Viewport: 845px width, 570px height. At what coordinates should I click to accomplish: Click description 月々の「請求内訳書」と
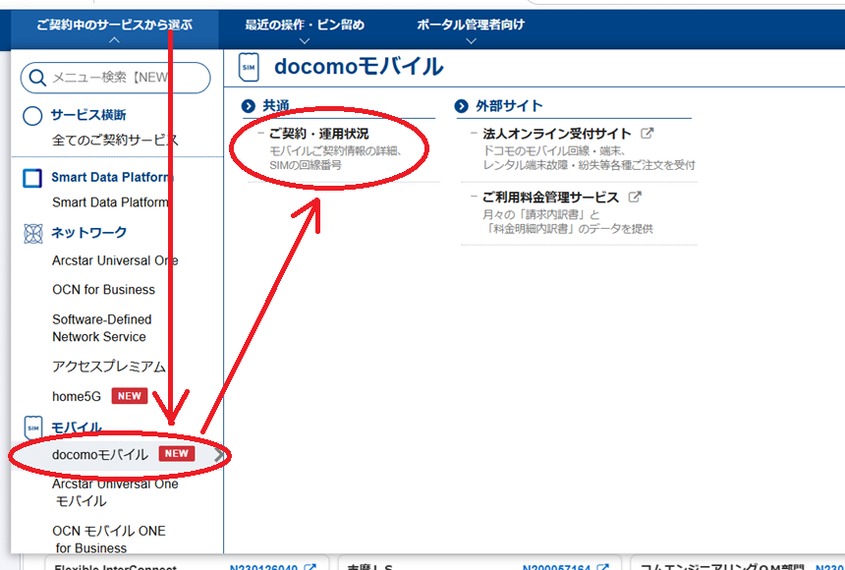coord(541,214)
